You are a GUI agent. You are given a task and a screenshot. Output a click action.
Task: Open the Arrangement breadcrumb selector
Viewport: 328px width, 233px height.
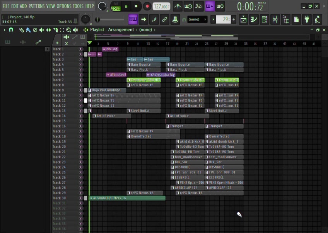tap(120, 30)
